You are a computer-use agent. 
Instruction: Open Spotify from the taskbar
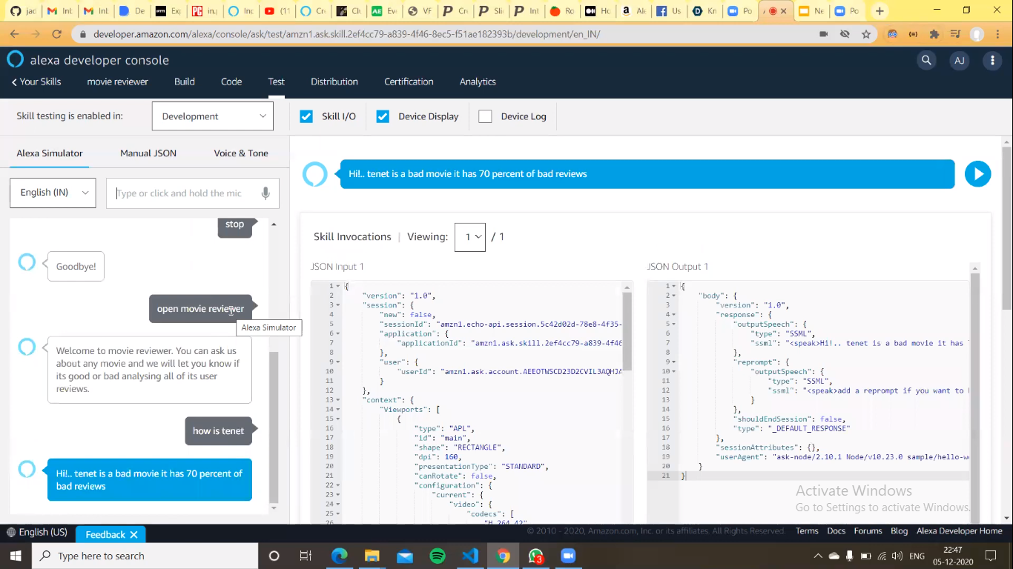click(x=438, y=556)
